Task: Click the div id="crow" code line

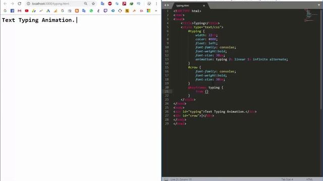Action: (x=194, y=116)
